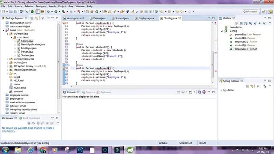Screen dimensions: 274x154
Task: Click the Open Console icon in Console toolbar
Action: 191,92
